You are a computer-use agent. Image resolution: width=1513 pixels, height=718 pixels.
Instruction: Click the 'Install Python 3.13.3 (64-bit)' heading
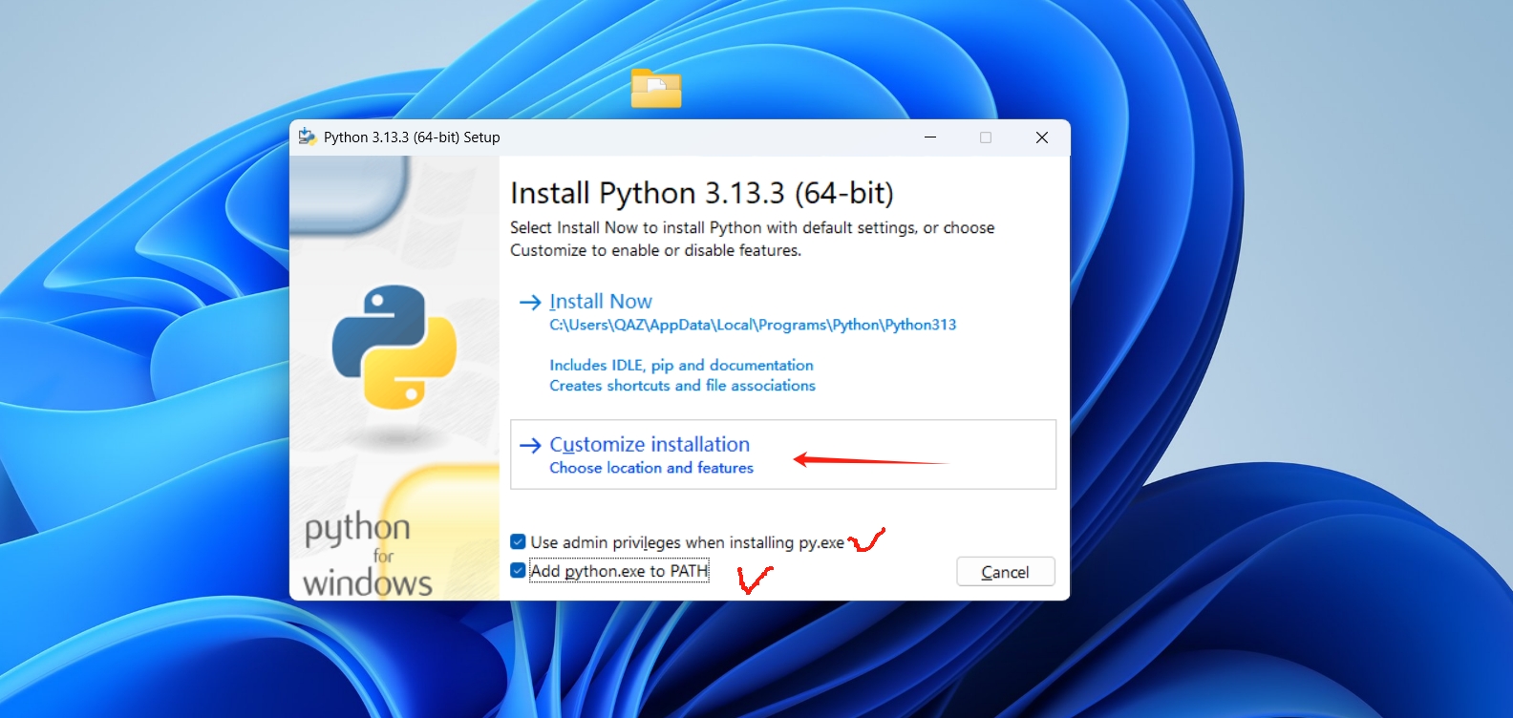point(702,193)
